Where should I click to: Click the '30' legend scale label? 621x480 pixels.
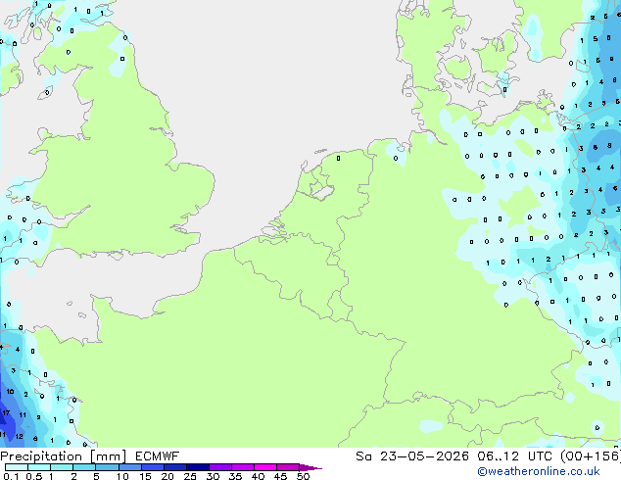coord(213,476)
